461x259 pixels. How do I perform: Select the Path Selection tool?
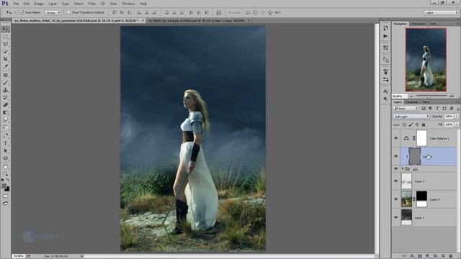(x=6, y=150)
